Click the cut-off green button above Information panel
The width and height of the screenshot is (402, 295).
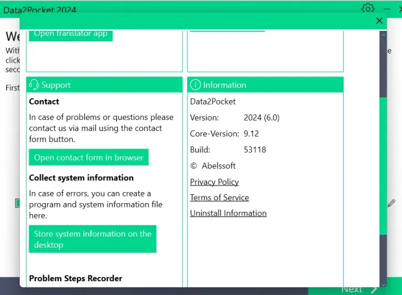click(227, 30)
